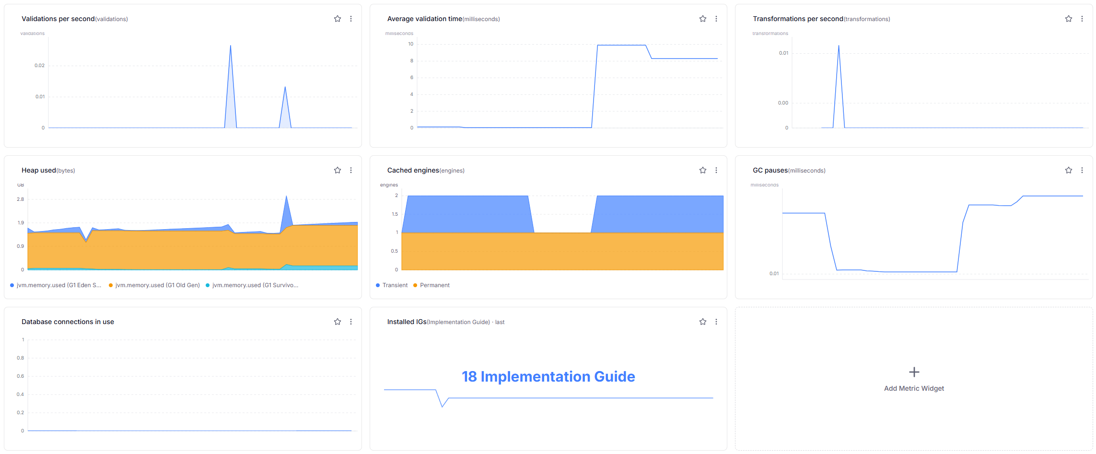Star the GC pauses widget
This screenshot has height=454, width=1096.
point(1069,170)
